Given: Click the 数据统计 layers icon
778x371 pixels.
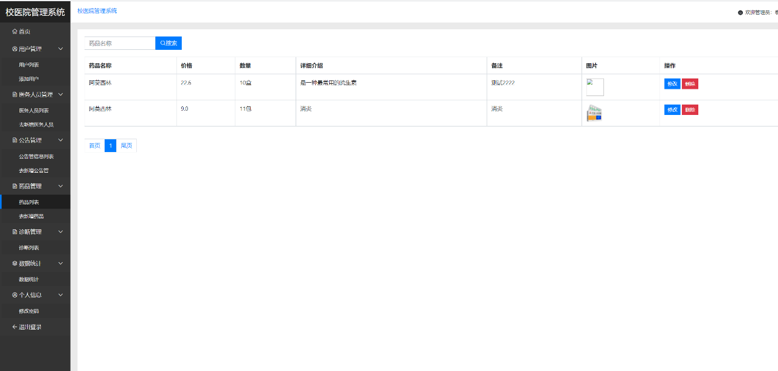Looking at the screenshot, I should 15,264.
